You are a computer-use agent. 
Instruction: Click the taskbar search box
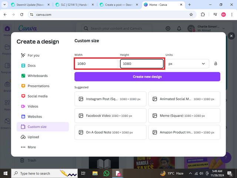[44, 174]
